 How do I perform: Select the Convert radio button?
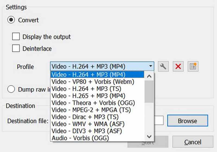tap(11, 20)
